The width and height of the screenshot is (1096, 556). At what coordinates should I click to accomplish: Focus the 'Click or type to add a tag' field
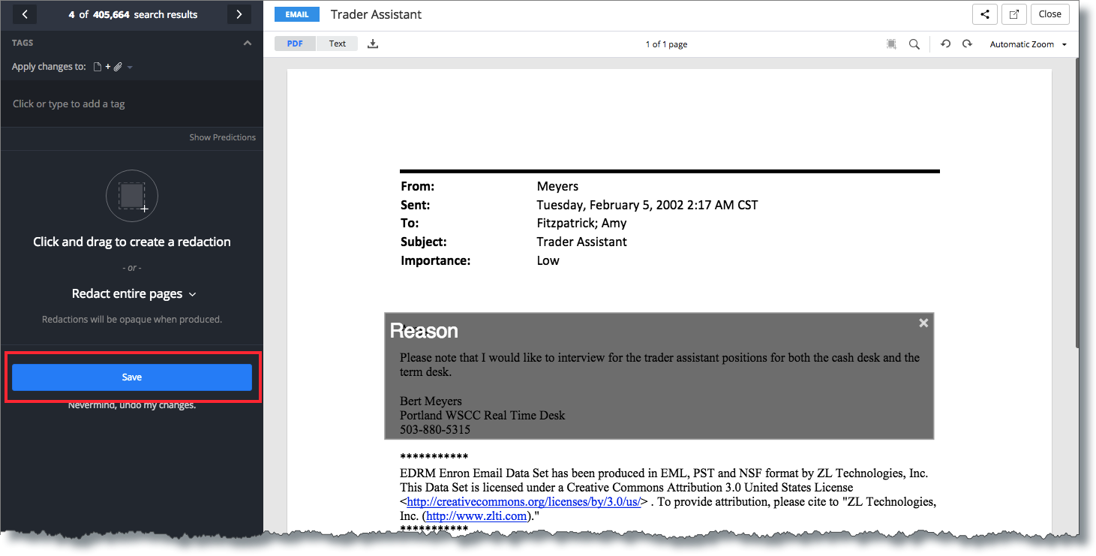[x=131, y=104]
